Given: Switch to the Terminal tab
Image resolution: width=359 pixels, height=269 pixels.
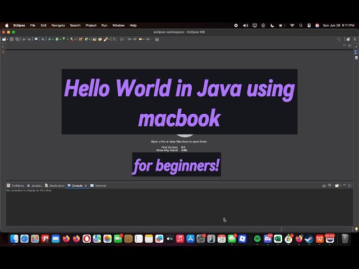Looking at the screenshot, I should click(98, 185).
